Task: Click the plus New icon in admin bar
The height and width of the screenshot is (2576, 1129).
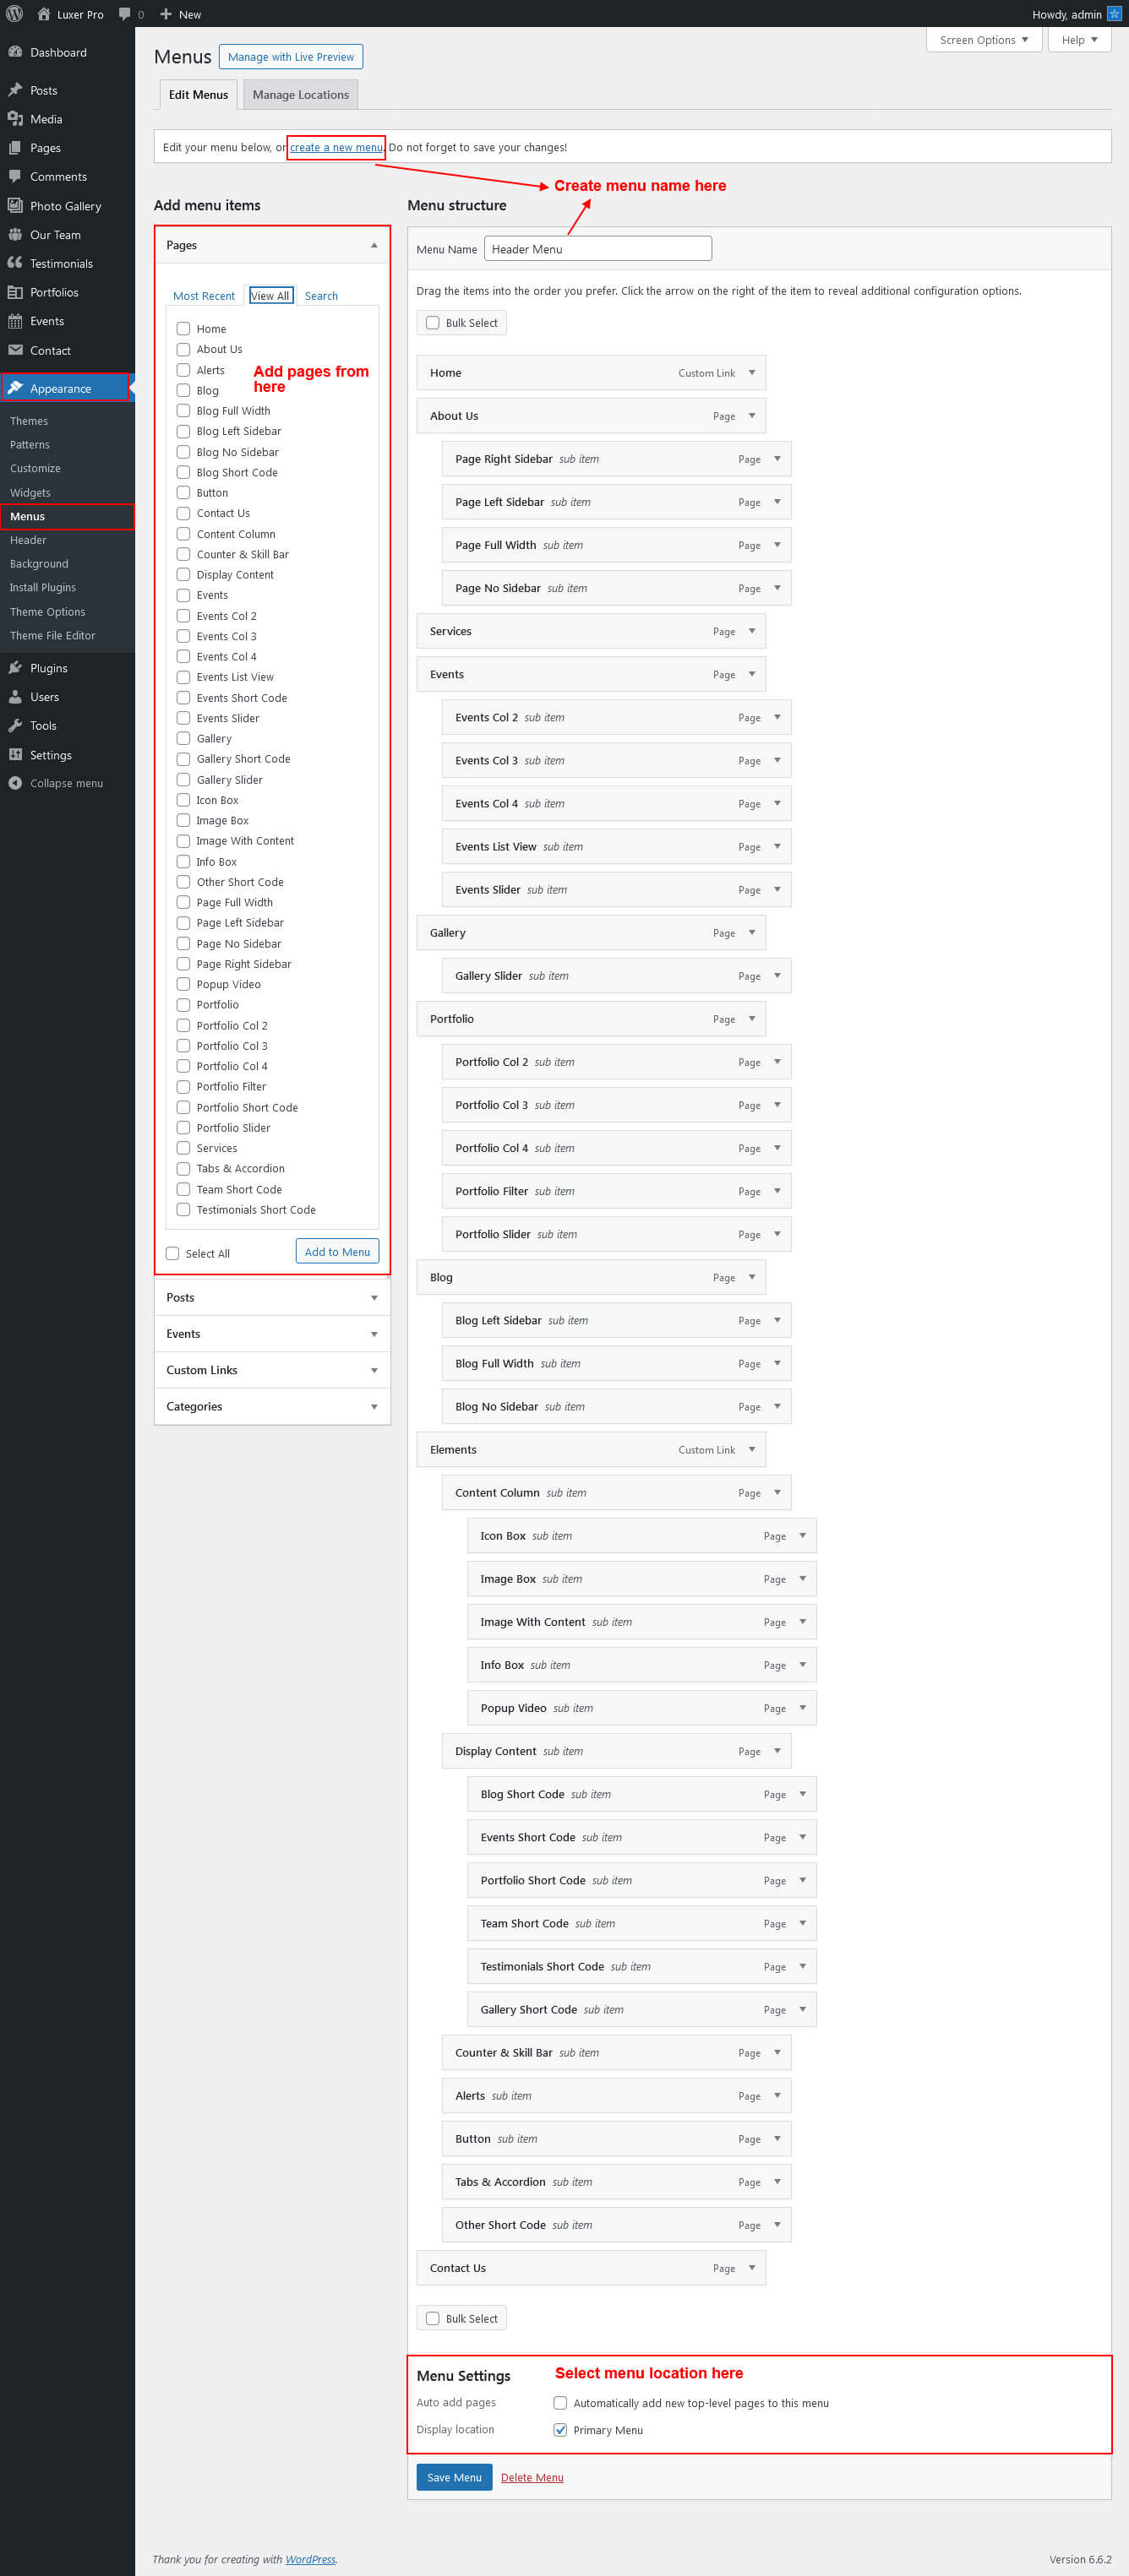Action: 166,14
